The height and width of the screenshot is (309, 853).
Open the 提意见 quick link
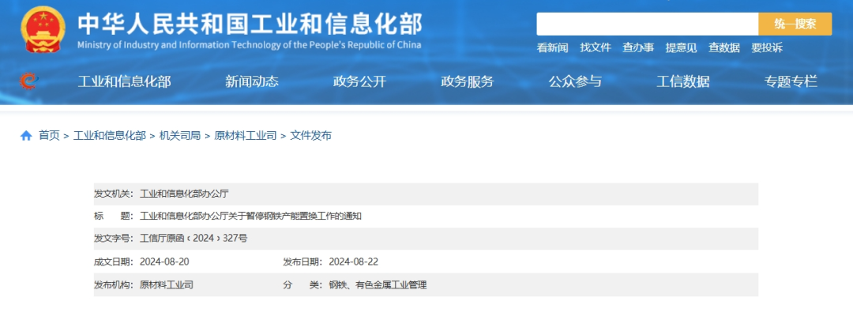point(681,48)
